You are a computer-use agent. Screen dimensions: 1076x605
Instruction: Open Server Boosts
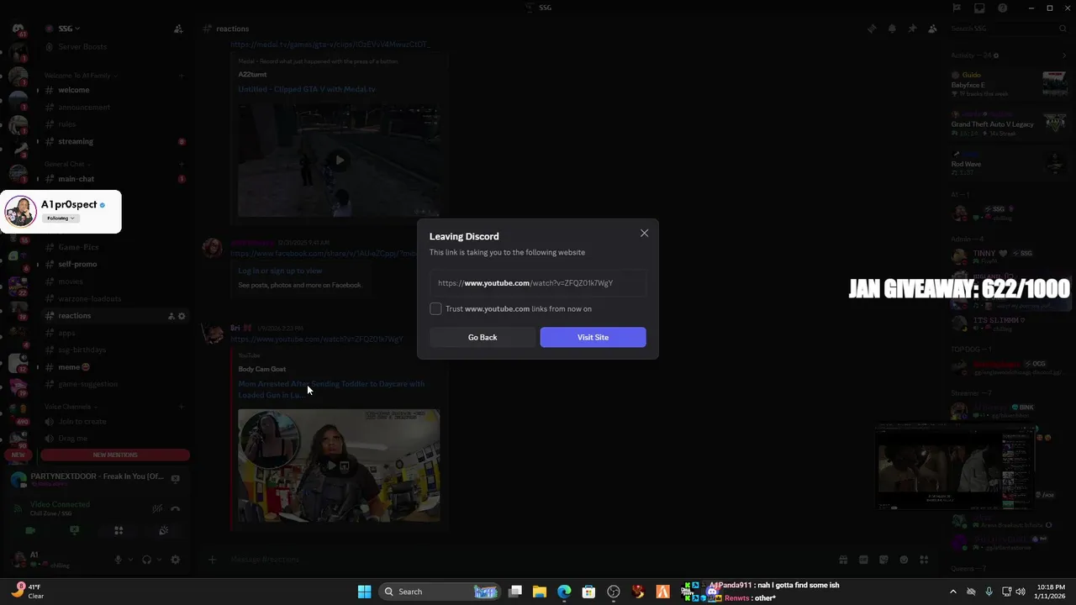[x=82, y=47]
